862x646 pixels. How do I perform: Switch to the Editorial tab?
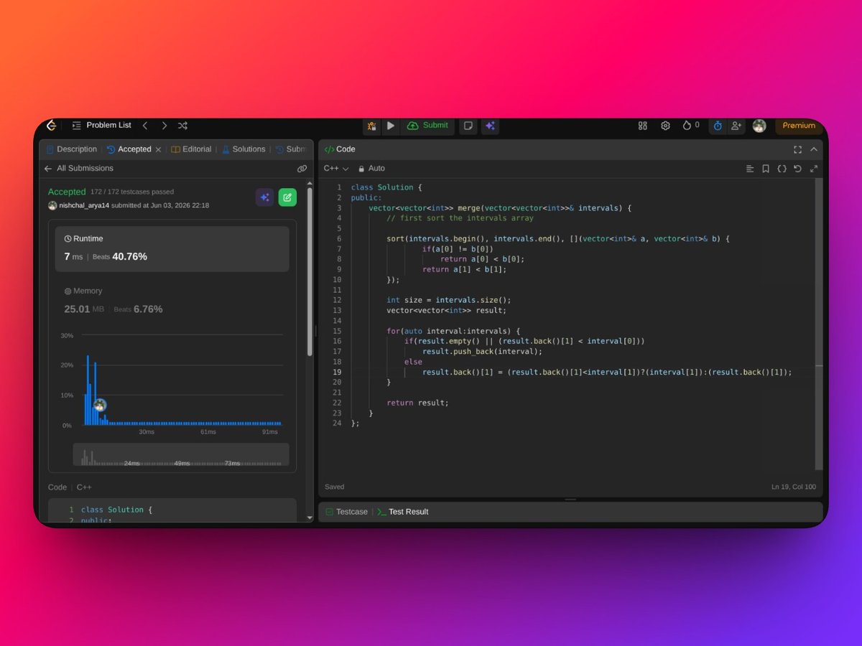[x=191, y=149]
